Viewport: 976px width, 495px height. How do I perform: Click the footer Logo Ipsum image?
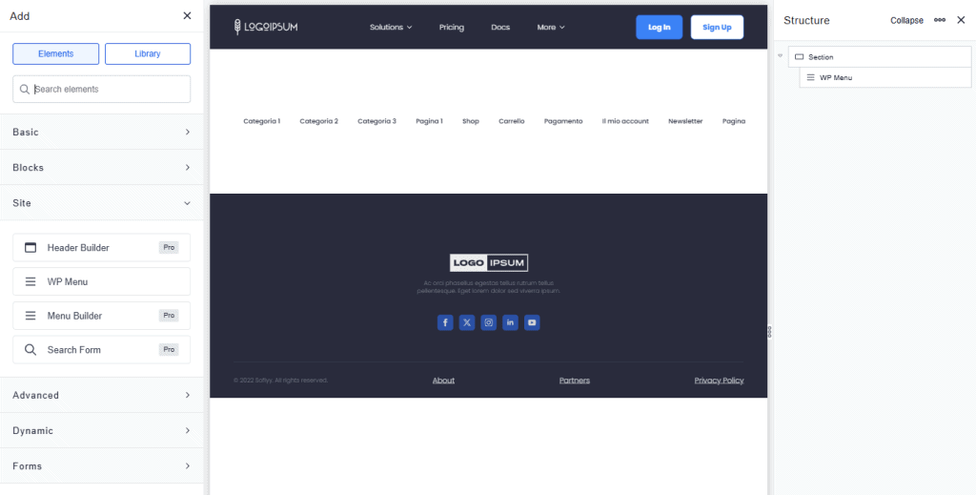[x=489, y=262]
